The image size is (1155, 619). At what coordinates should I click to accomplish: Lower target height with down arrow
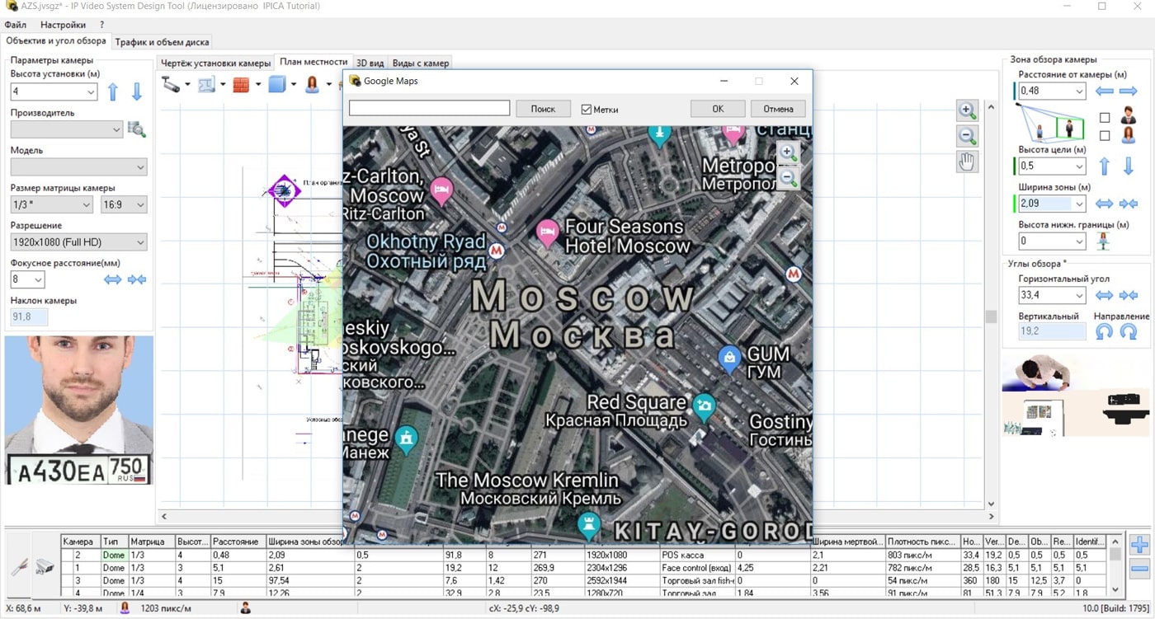1129,166
